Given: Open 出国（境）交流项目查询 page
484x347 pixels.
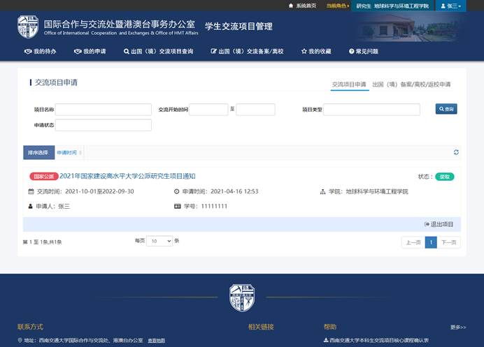Looking at the screenshot, I should coord(158,51).
